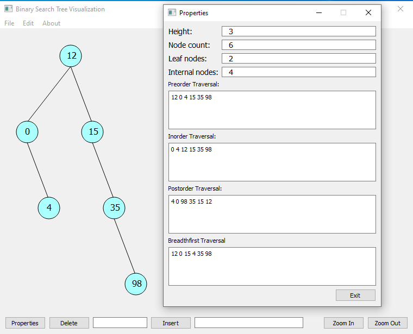The image size is (413, 334).
Task: Click the Insert button
Action: pos(171,323)
